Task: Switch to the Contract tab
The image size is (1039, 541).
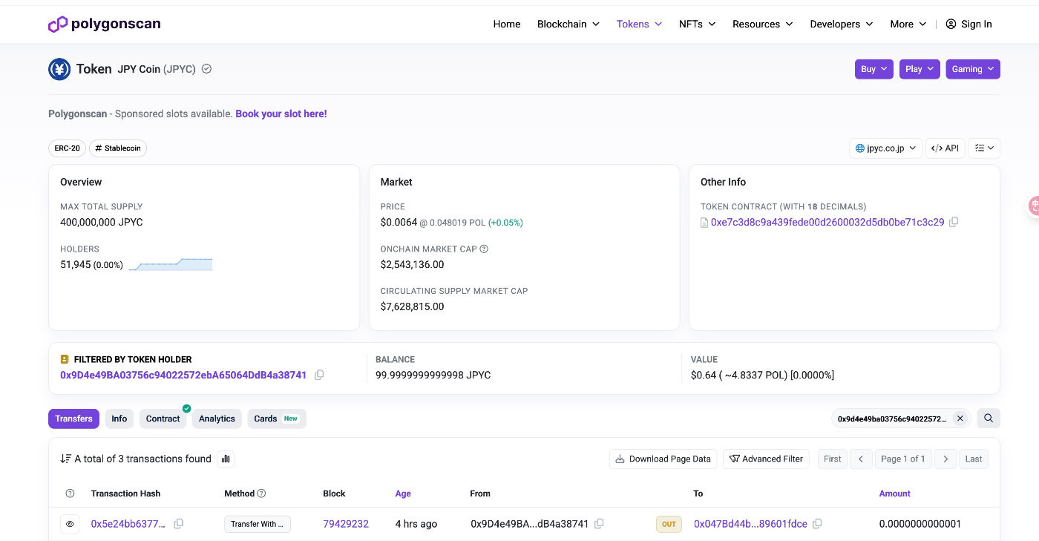Action: click(163, 419)
